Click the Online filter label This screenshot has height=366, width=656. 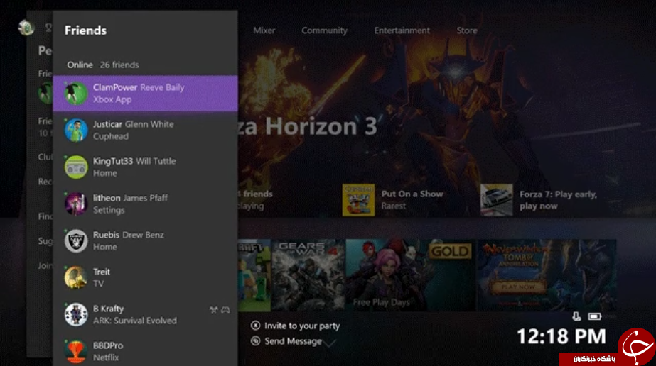click(80, 65)
